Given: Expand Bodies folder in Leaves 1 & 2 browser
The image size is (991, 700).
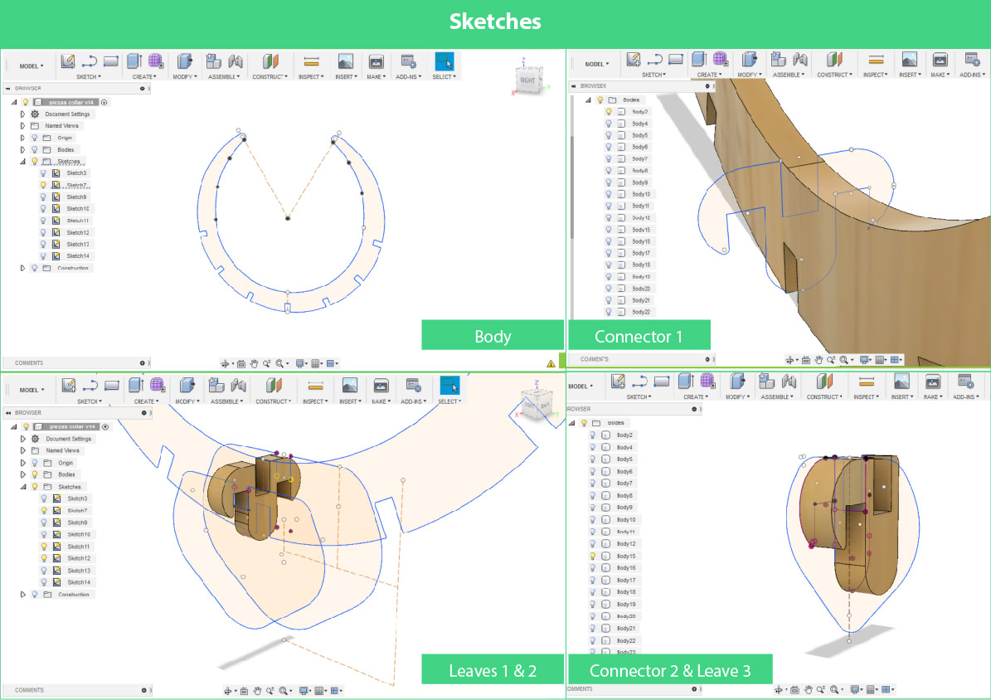Looking at the screenshot, I should click(23, 474).
